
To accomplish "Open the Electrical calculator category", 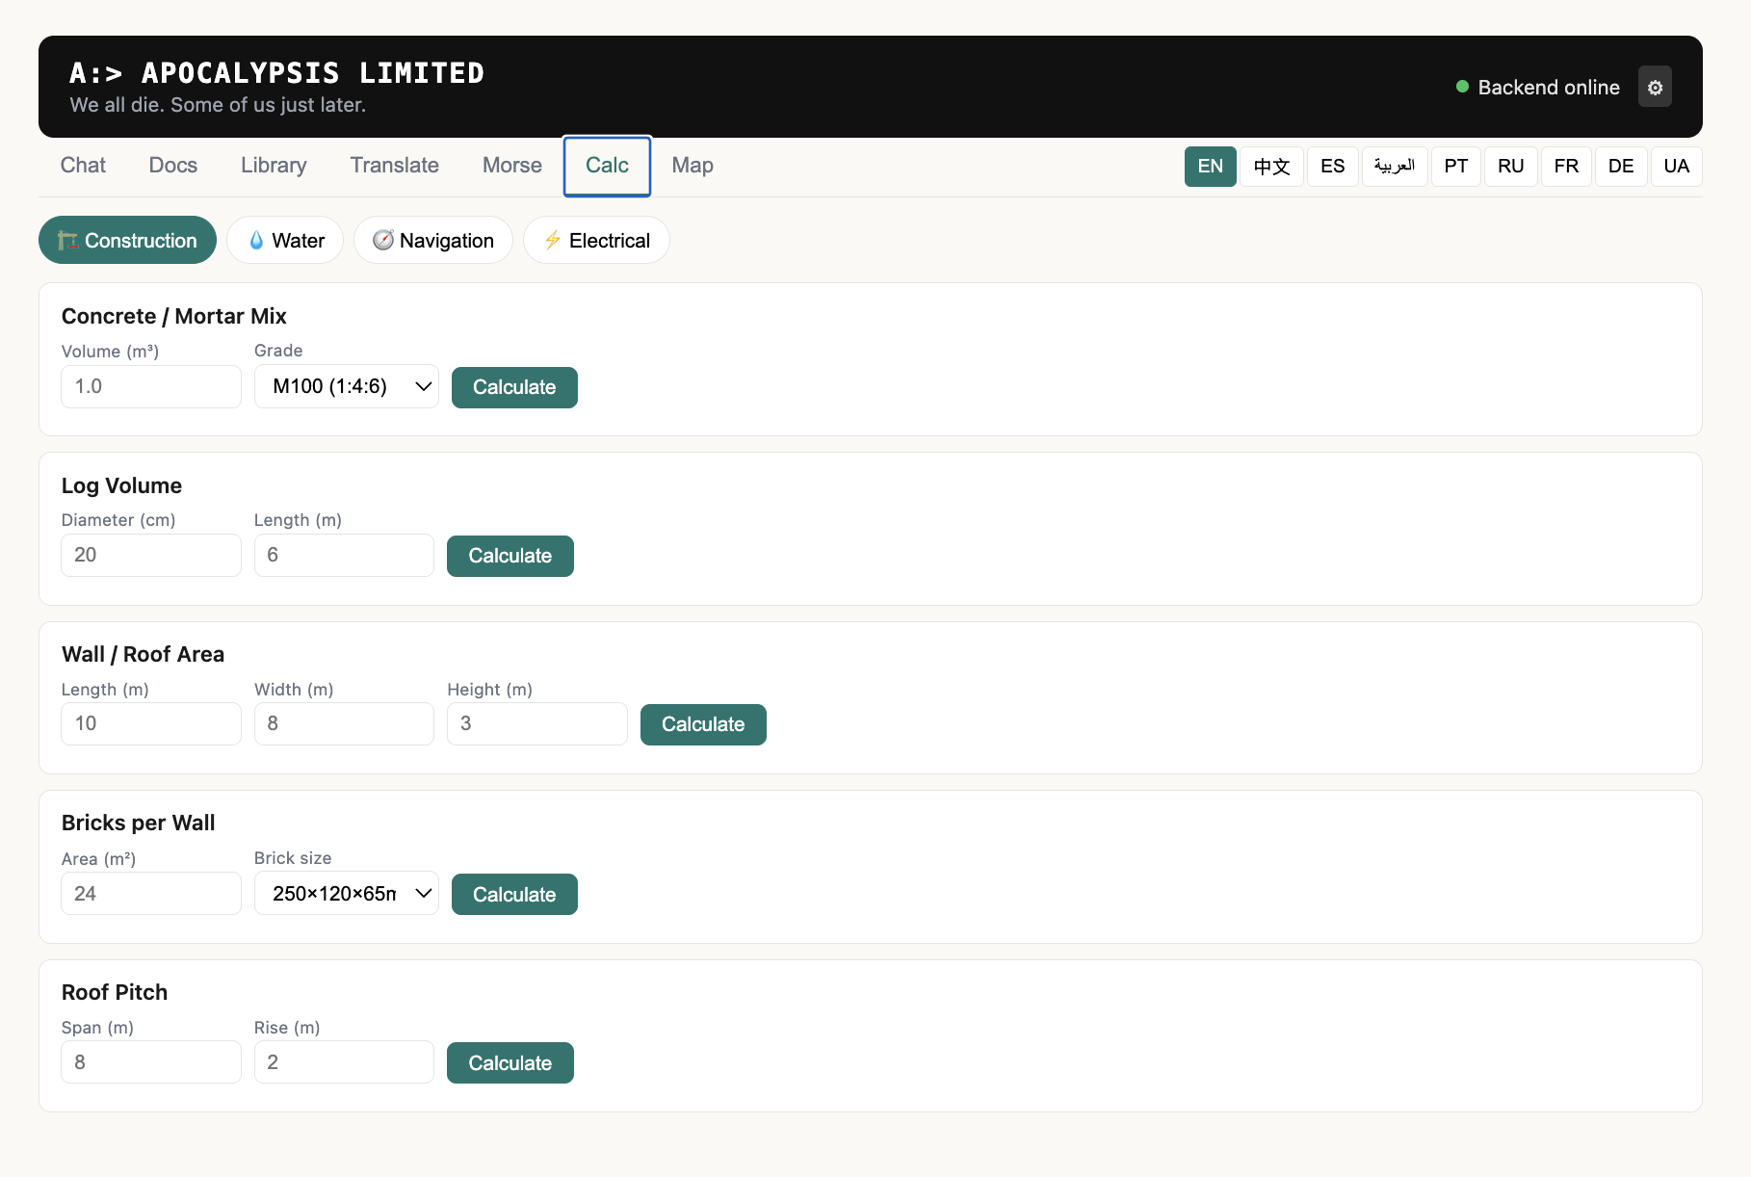I will click(x=596, y=241).
